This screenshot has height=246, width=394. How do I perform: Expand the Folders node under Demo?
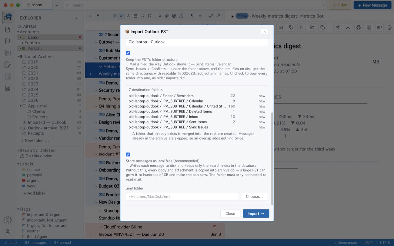tap(23, 43)
